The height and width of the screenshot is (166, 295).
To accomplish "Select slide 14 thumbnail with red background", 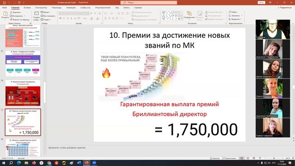I will click(x=23, y=93).
